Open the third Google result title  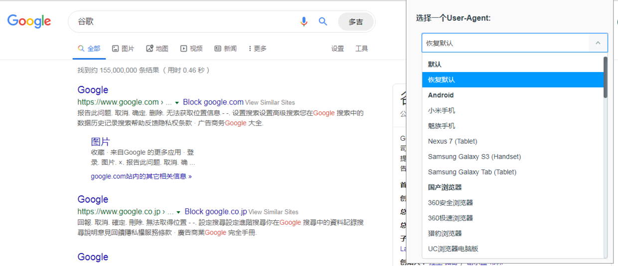point(93,257)
